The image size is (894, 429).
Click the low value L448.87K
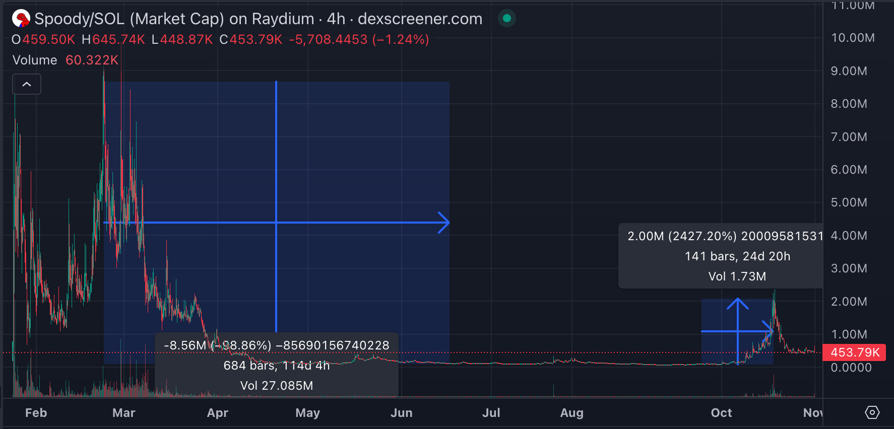(x=182, y=39)
